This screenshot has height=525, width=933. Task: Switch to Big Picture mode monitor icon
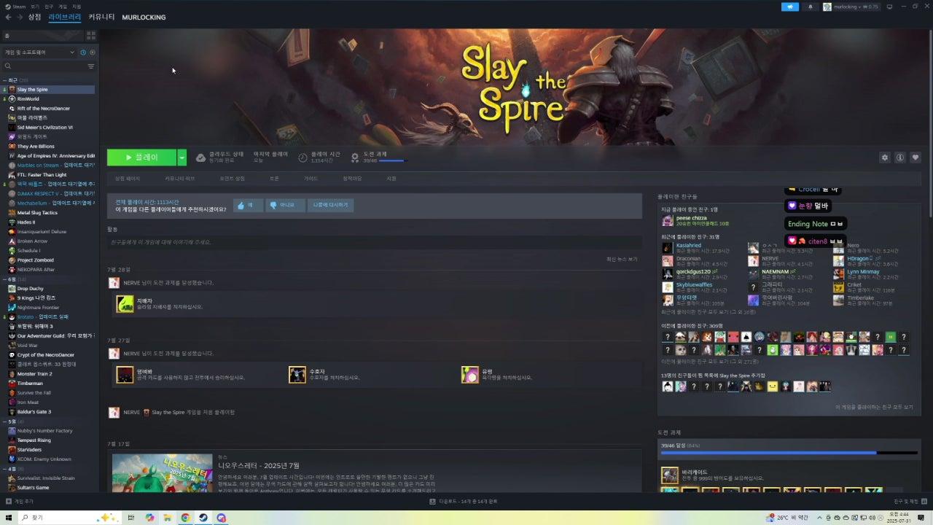coord(890,7)
